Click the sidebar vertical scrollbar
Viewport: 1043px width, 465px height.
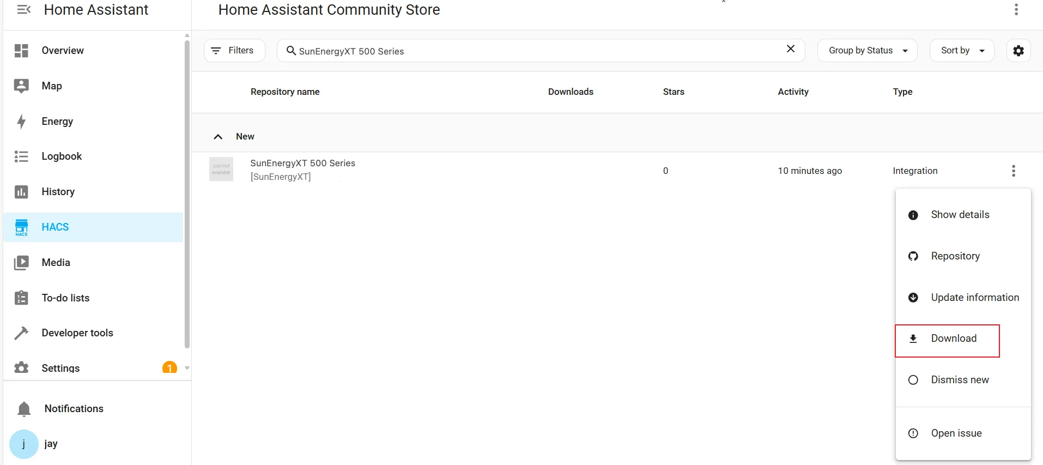(187, 191)
